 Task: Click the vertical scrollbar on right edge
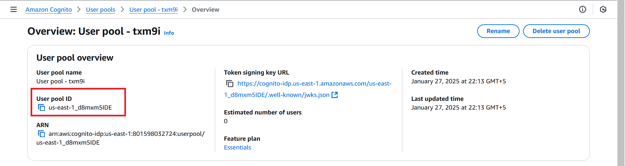coord(621,83)
